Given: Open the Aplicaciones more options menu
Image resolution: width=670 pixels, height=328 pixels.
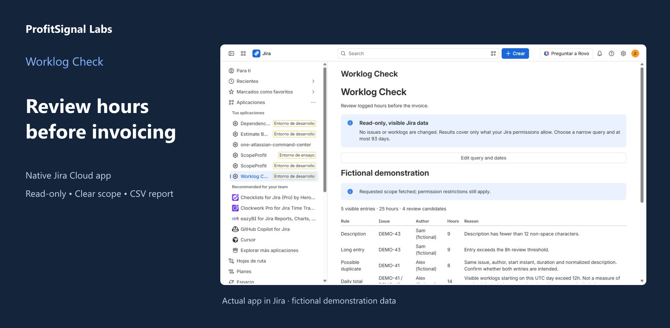Looking at the screenshot, I should (x=313, y=102).
